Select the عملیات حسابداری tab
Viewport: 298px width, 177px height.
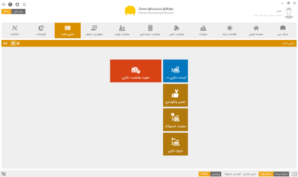pyautogui.click(x=150, y=31)
